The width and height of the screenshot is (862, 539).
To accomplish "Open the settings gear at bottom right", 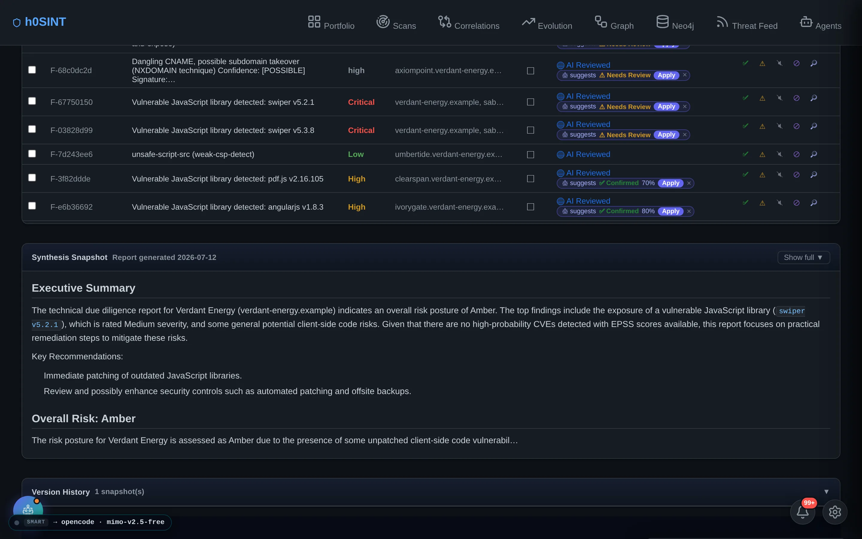I will pyautogui.click(x=834, y=512).
